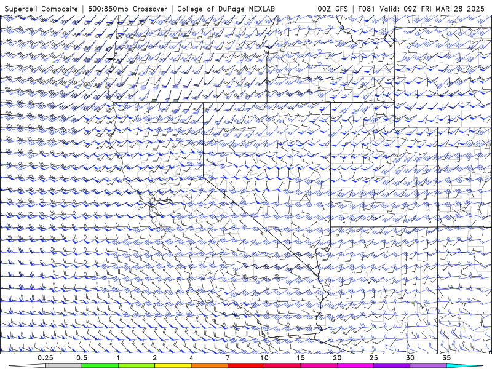Click 'Valid: 09Z FRI MAR 28 2025' text
492x369 pixels.
click(432, 9)
